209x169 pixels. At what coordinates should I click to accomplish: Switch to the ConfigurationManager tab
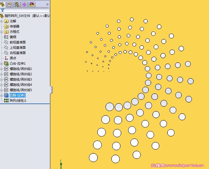point(17,5)
